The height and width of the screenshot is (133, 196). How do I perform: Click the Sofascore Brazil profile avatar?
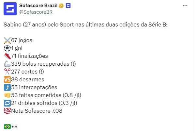[10, 9]
